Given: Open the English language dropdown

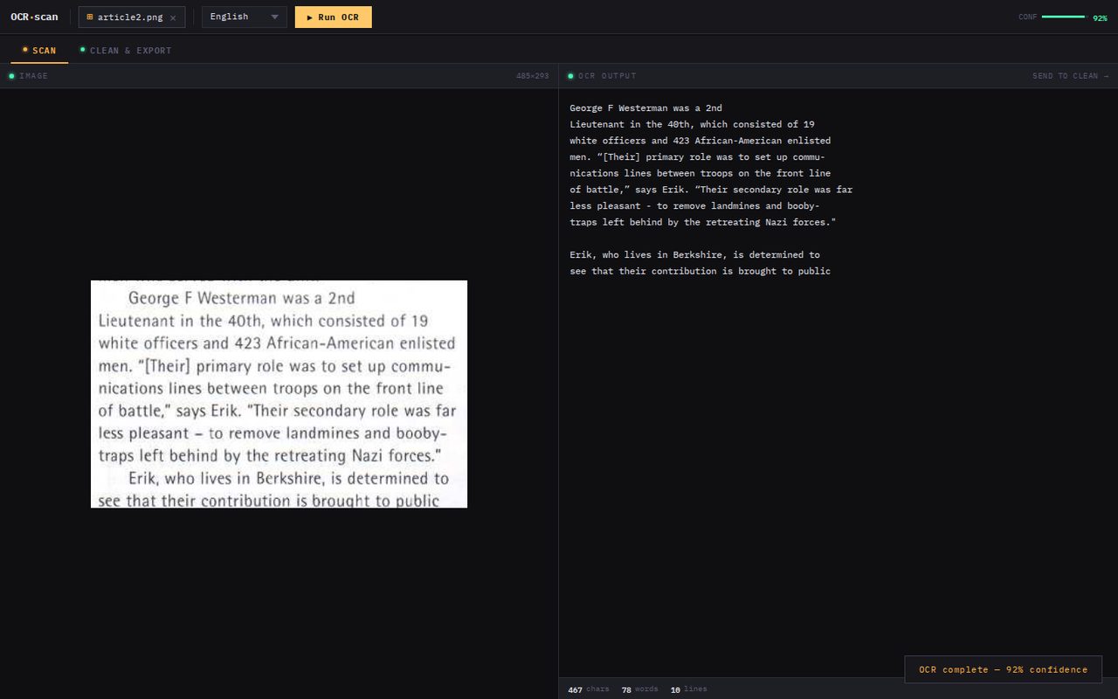Looking at the screenshot, I should (244, 17).
